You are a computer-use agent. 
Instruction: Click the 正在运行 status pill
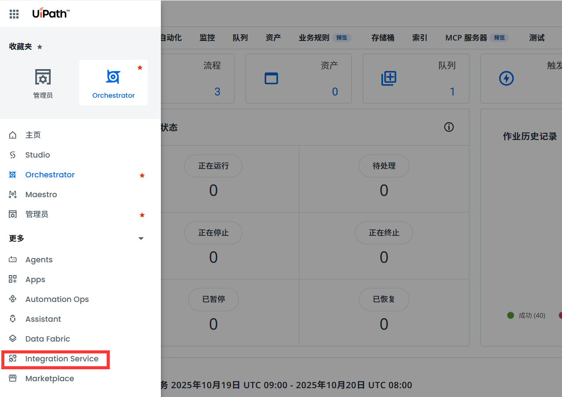[213, 166]
